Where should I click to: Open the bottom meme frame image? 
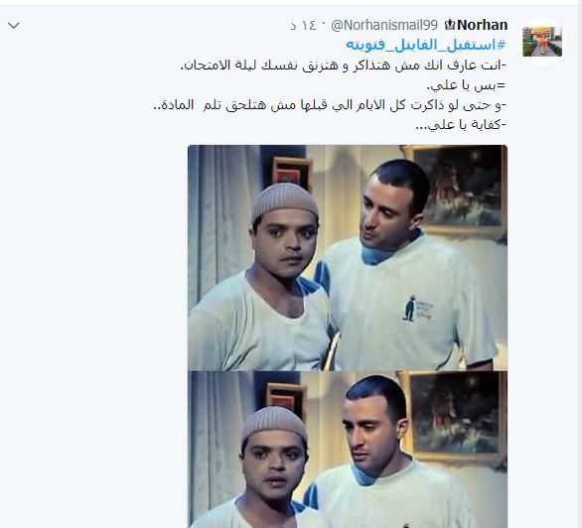coord(348,450)
